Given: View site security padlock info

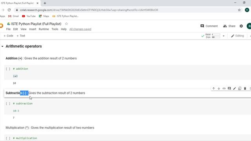Looking at the screenshot, I should coord(17,10).
